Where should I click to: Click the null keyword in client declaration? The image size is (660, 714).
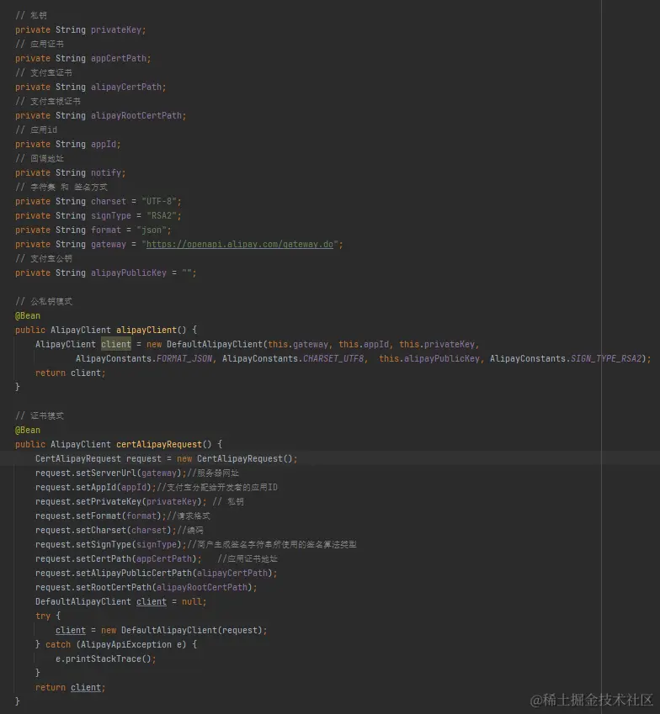click(x=192, y=601)
